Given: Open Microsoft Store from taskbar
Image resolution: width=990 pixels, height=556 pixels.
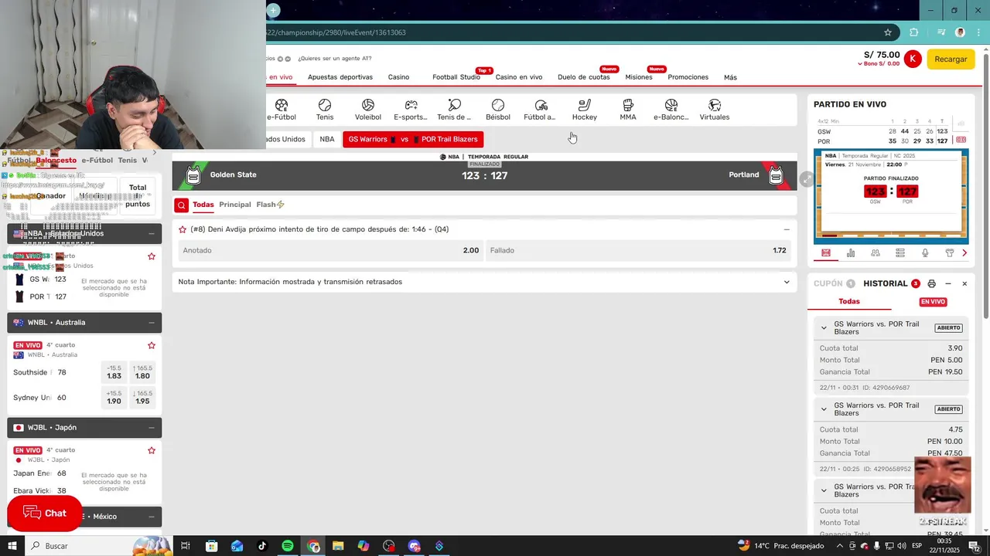Looking at the screenshot, I should [211, 546].
